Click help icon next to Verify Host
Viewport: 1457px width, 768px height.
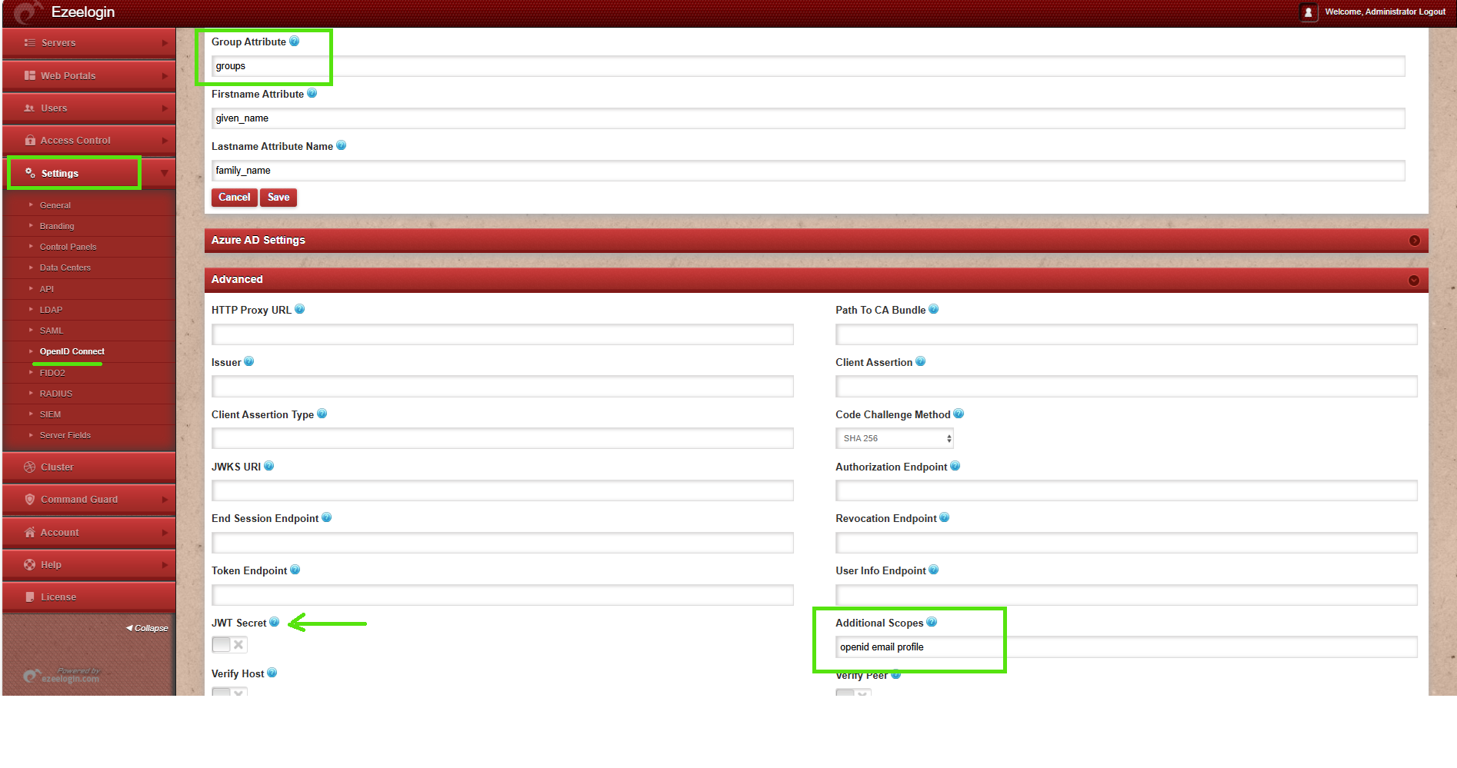[x=272, y=673]
